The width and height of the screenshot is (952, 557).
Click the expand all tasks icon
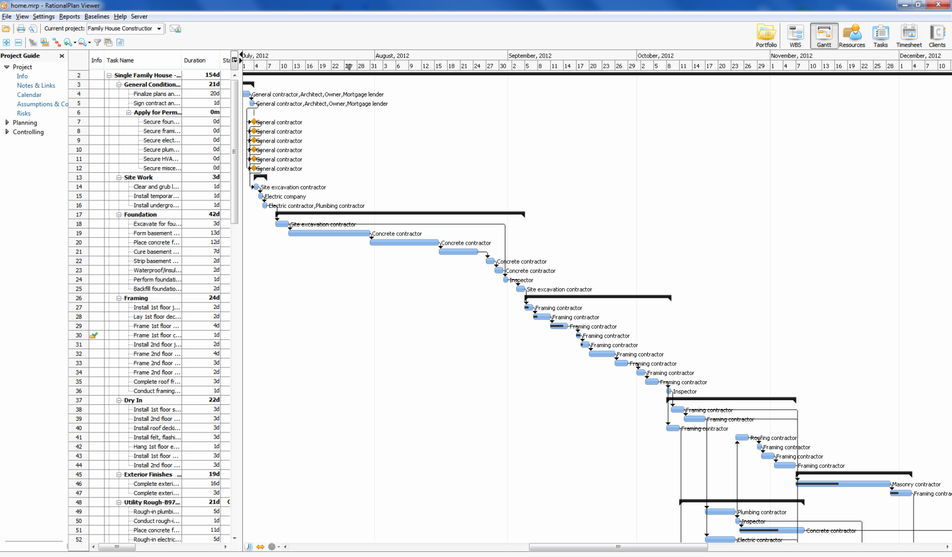coord(7,42)
